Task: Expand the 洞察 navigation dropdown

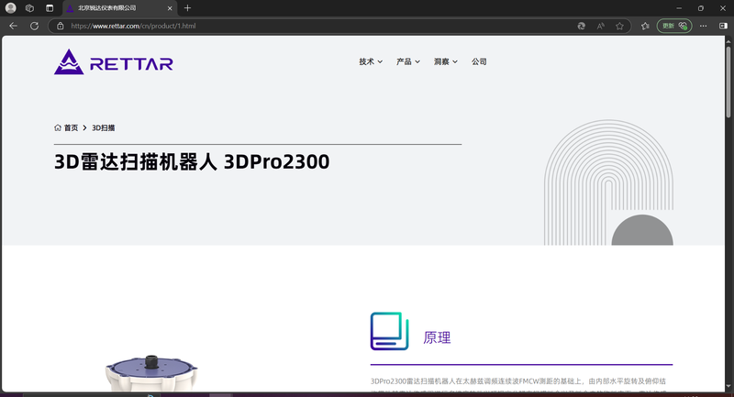Action: click(x=446, y=61)
